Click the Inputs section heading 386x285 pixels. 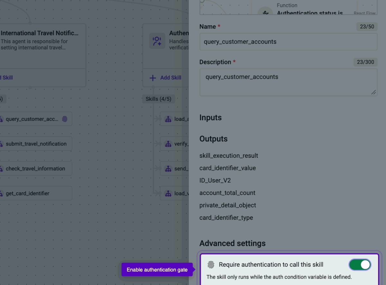tap(210, 118)
